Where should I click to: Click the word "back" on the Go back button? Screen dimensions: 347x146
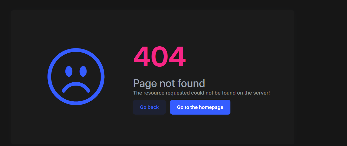tap(153, 107)
